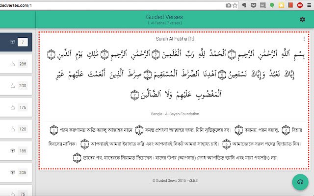Click the Bangla translation verse 7 marker
This screenshot has width=314, height=196.
77,158
